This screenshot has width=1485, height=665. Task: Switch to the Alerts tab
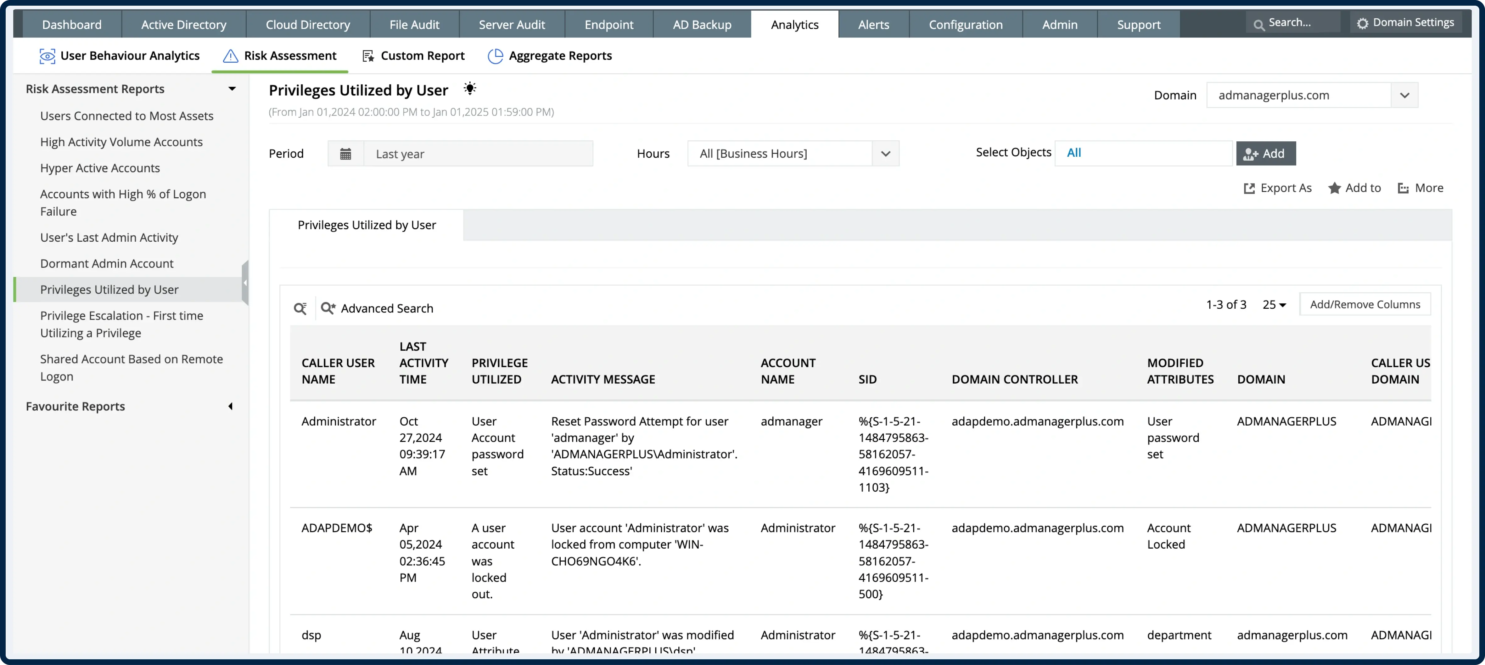click(x=873, y=24)
